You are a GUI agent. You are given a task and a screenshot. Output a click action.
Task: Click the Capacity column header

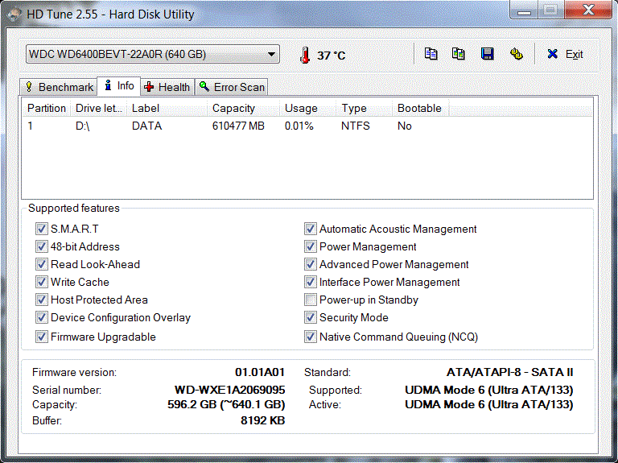coord(243,108)
